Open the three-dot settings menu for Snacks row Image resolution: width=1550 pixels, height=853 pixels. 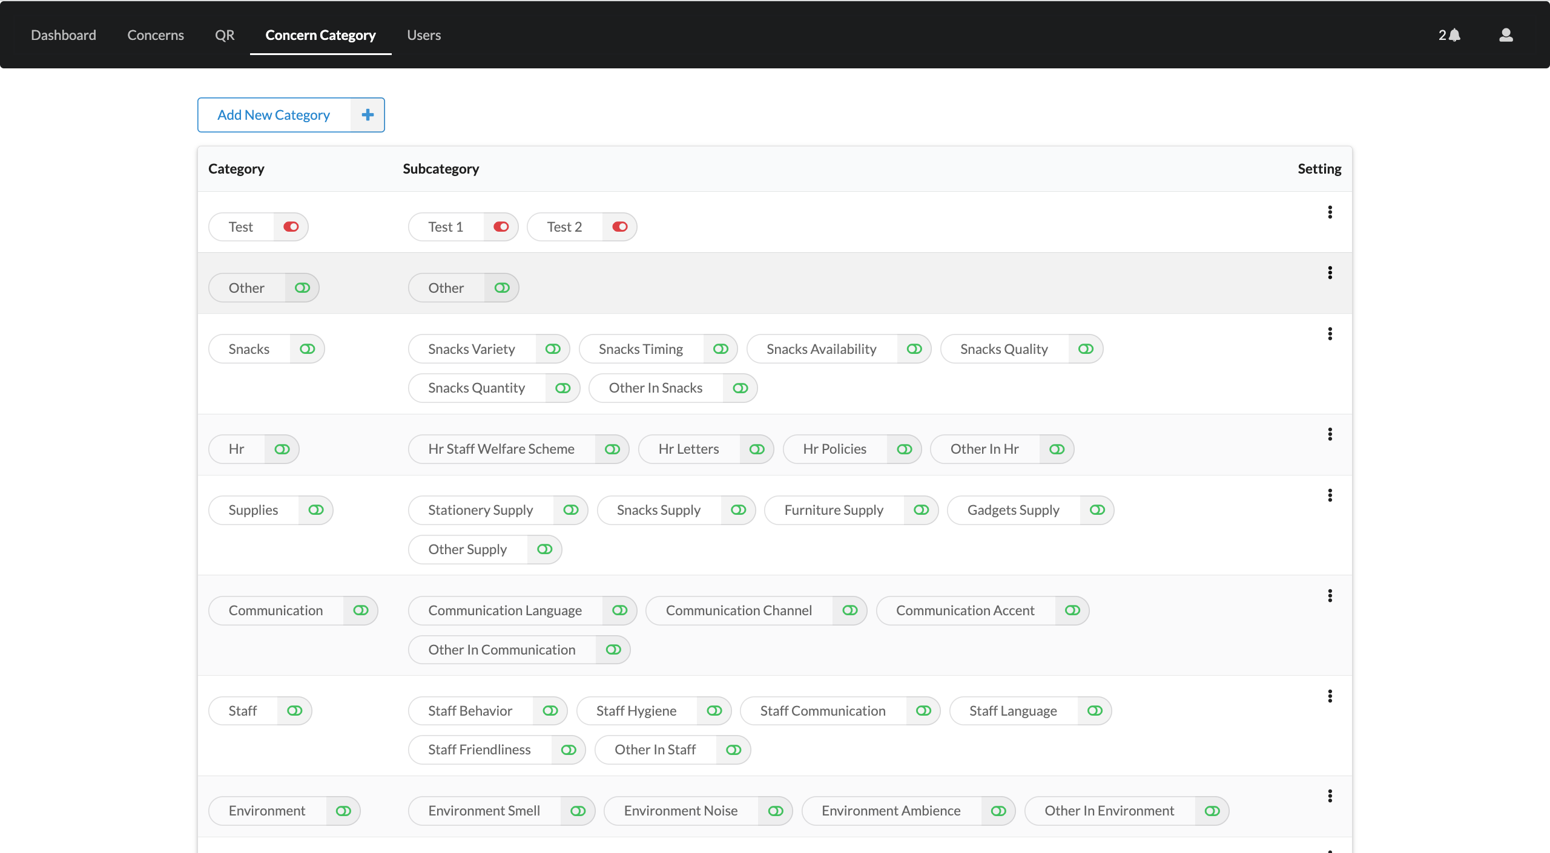coord(1330,334)
